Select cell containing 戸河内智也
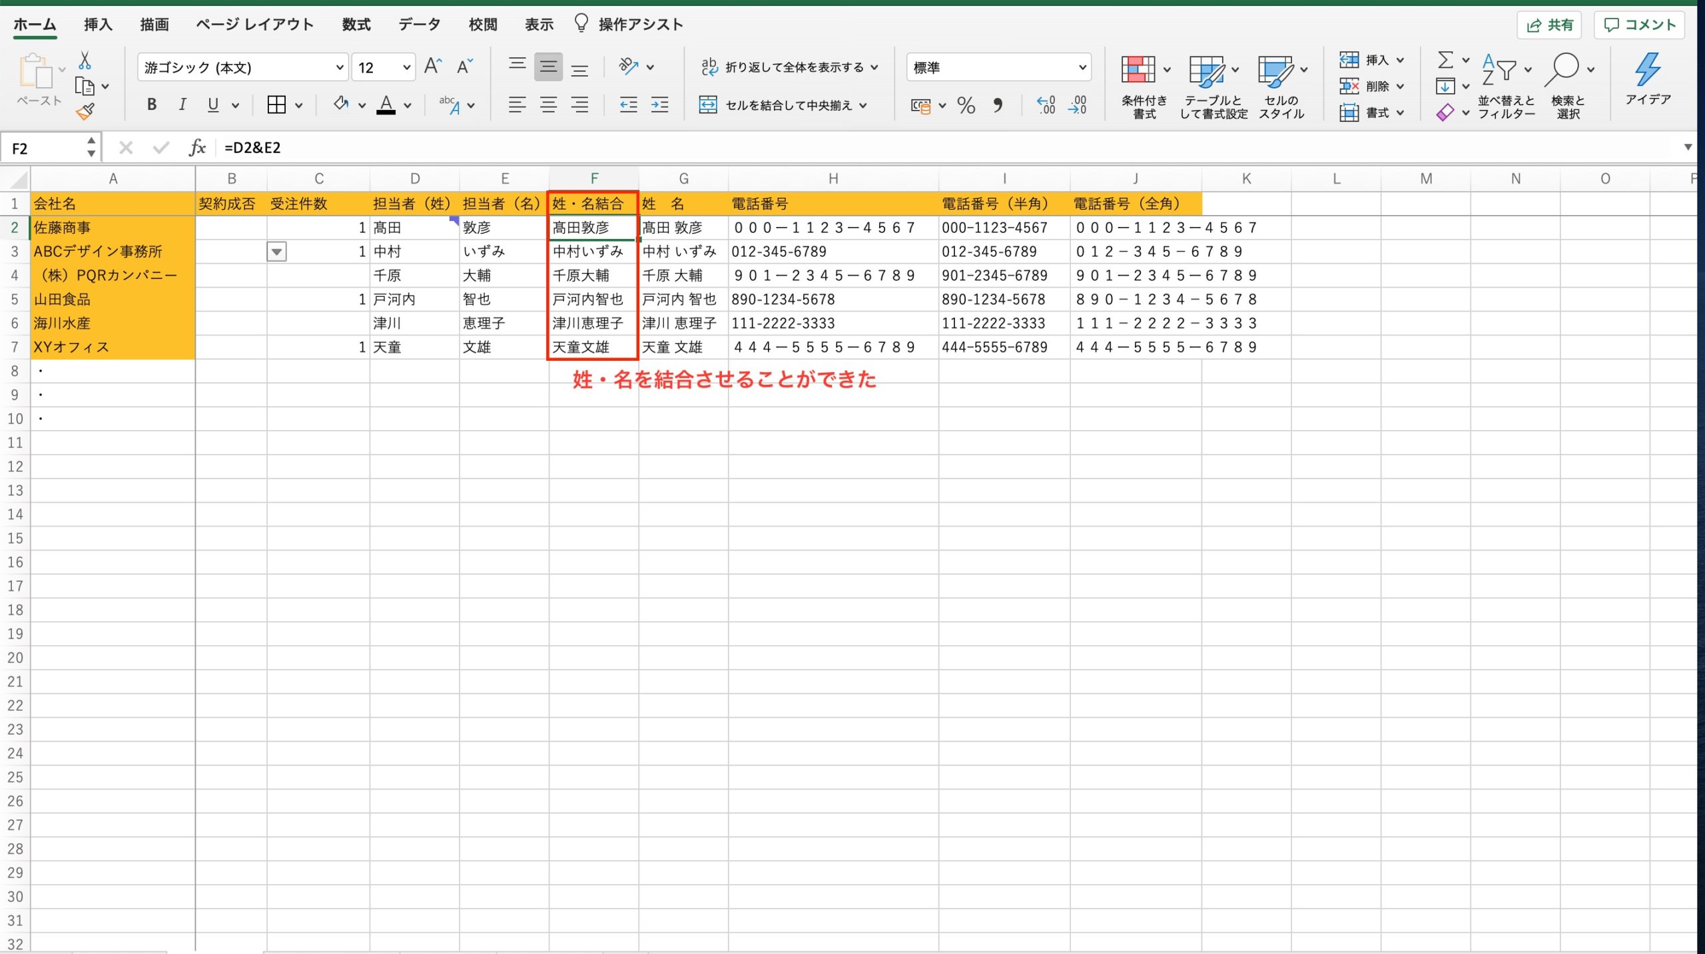Image resolution: width=1705 pixels, height=954 pixels. click(x=594, y=300)
